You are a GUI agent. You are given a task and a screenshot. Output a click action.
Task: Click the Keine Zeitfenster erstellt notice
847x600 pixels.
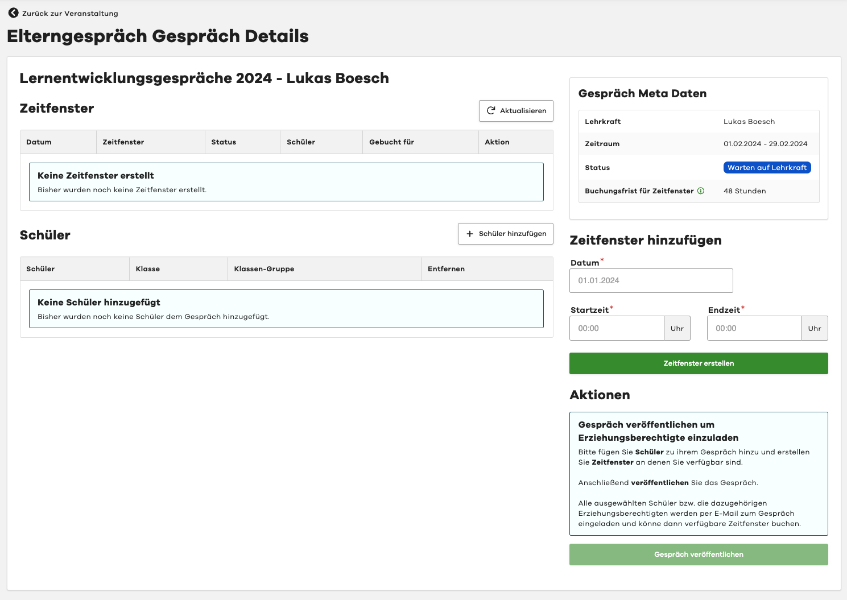286,182
